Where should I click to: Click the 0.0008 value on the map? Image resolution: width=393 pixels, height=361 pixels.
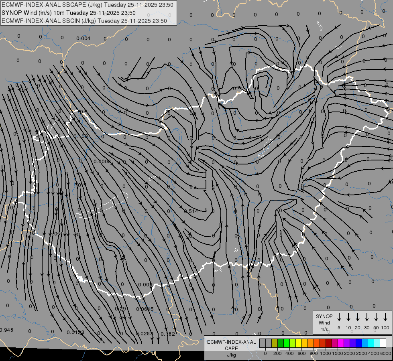pos(102,161)
